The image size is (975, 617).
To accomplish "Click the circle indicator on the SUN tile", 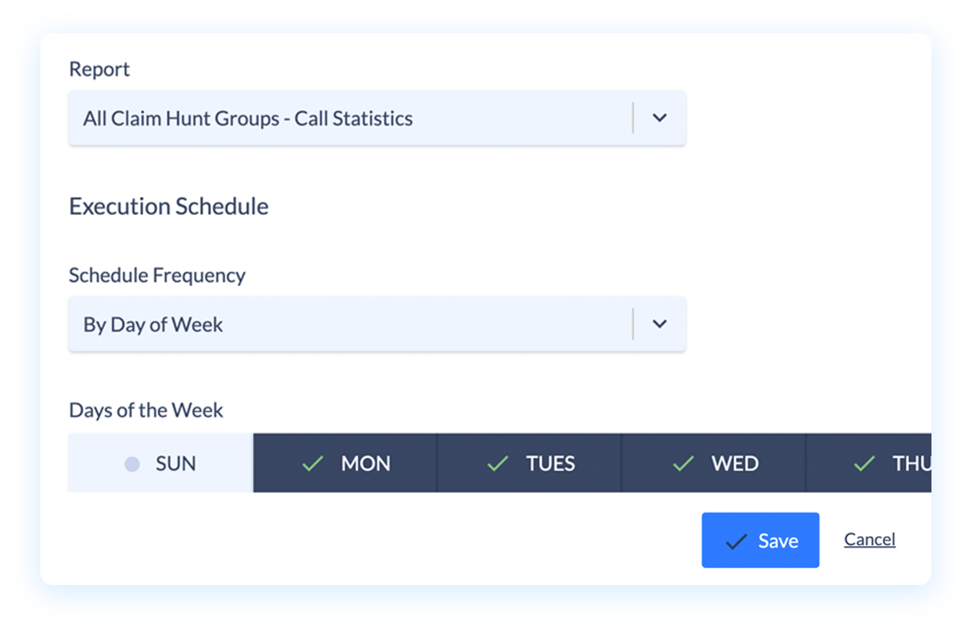I will pyautogui.click(x=132, y=463).
